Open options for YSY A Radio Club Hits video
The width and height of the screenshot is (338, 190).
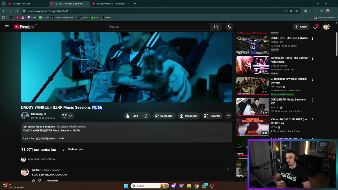click(313, 120)
